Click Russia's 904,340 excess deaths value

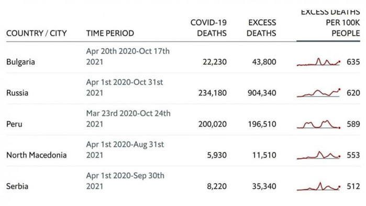(x=262, y=93)
